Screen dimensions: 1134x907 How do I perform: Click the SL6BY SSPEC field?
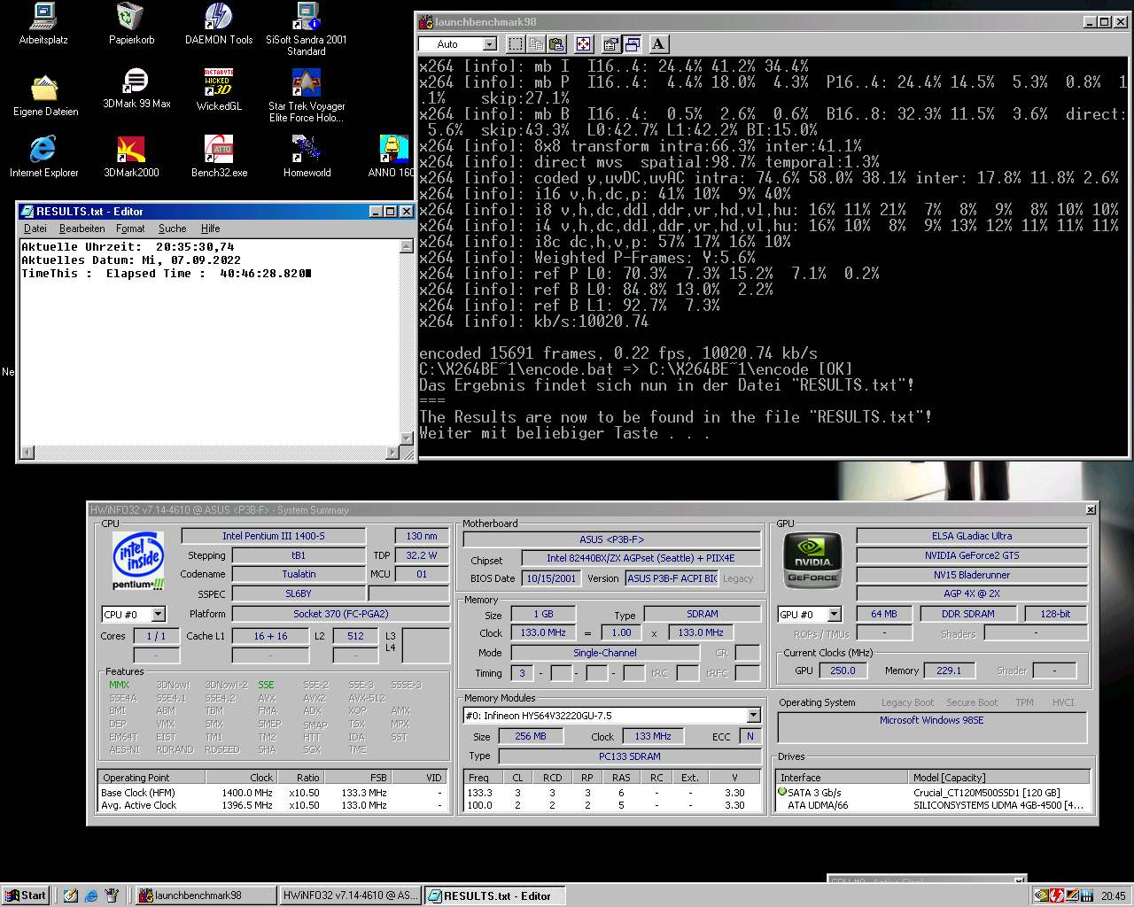(x=299, y=593)
